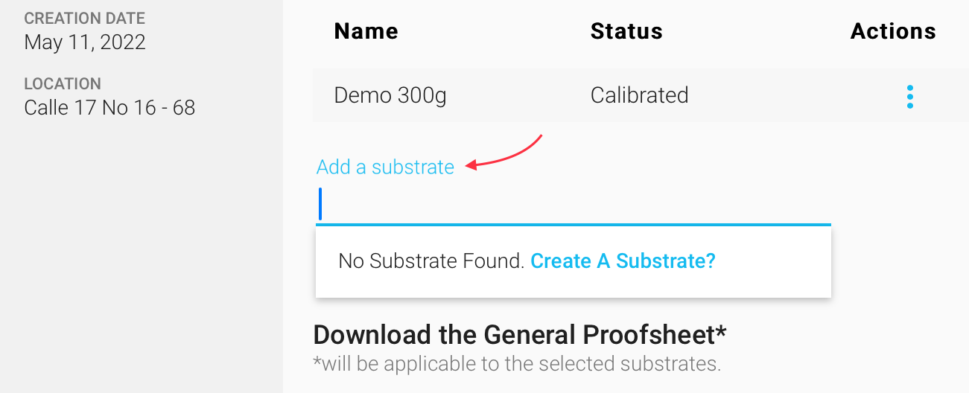This screenshot has width=969, height=393.
Task: Click the "Create A Substrate?" link
Action: point(623,261)
